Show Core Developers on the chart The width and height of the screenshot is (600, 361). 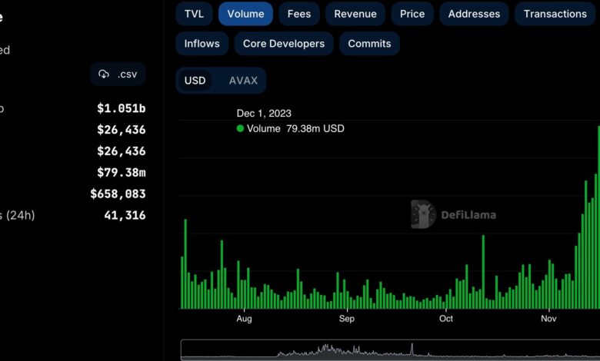[x=284, y=44]
